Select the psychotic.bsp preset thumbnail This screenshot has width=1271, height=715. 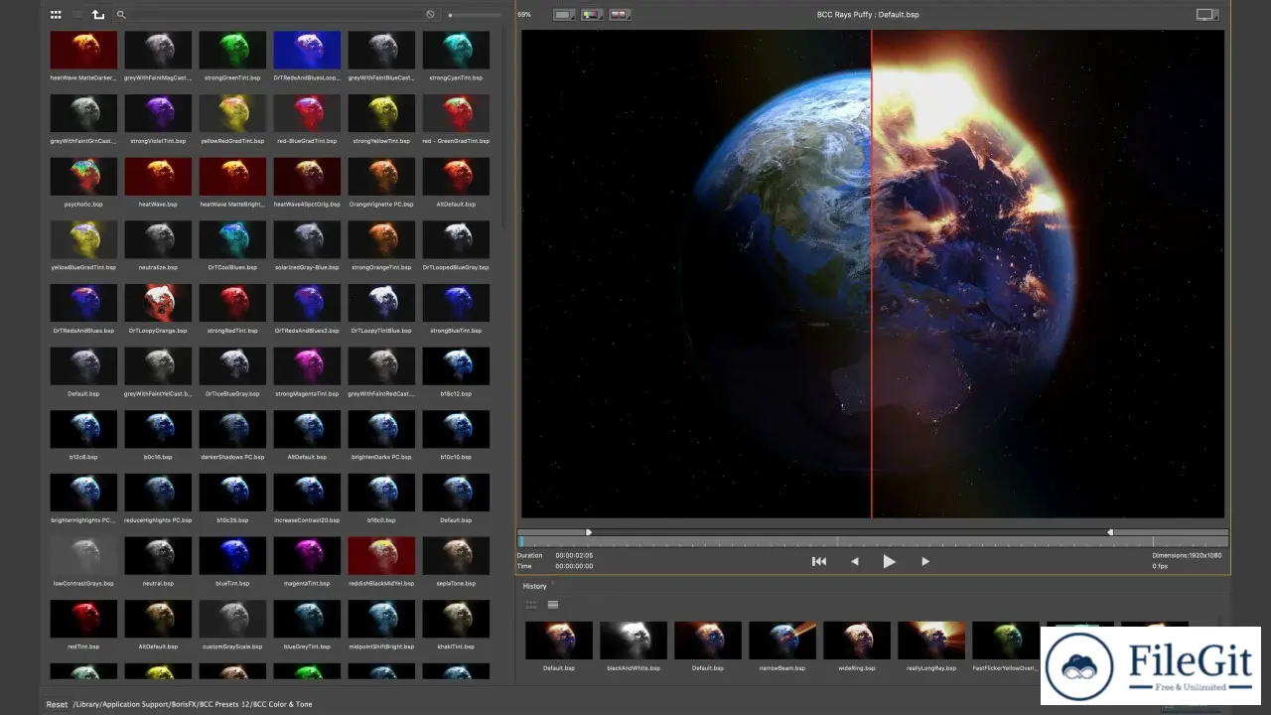point(83,177)
